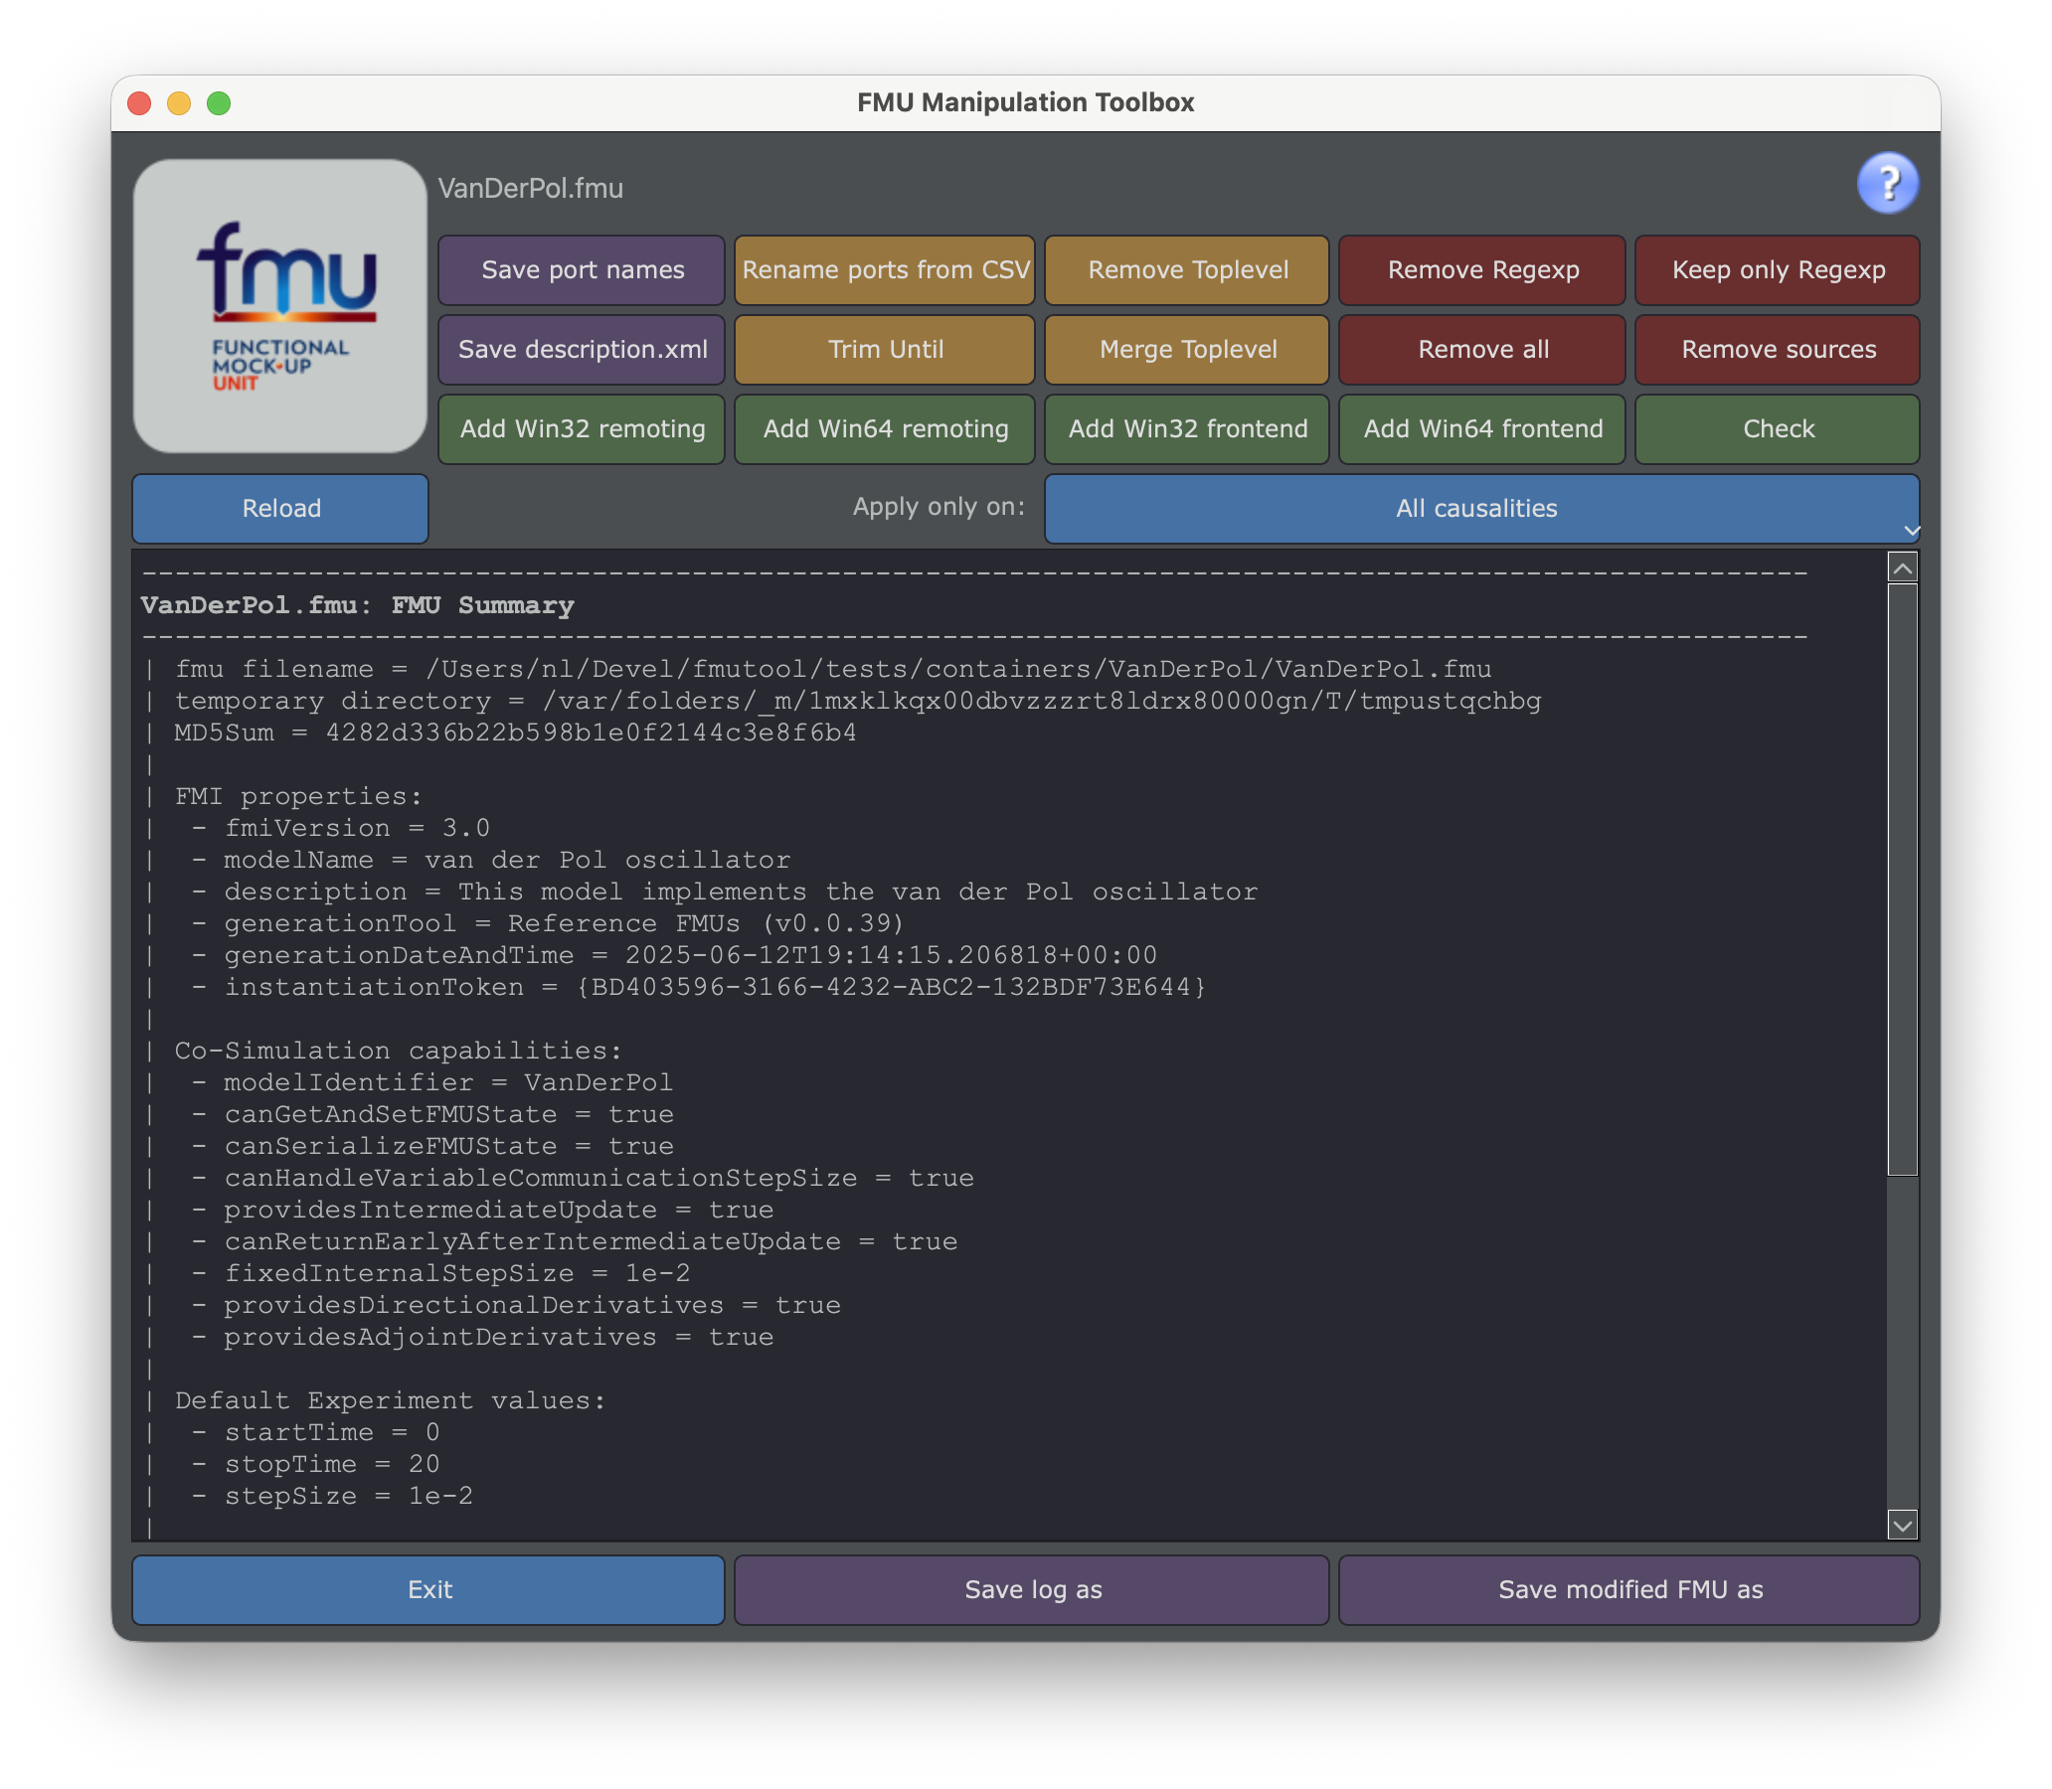Run the Check operation
2052x1789 pixels.
tap(1778, 428)
